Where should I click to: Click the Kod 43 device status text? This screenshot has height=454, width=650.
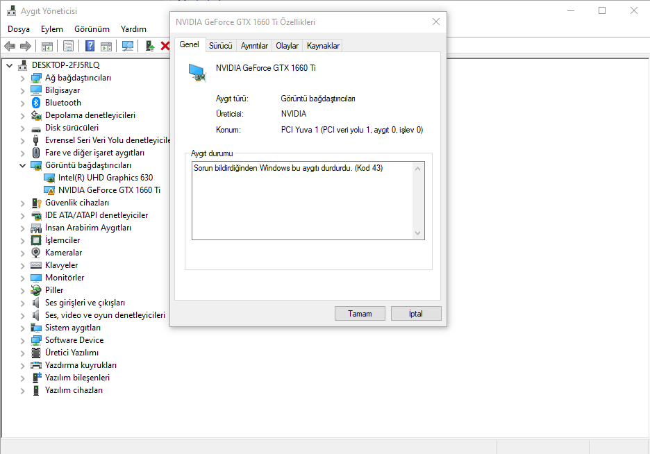coord(288,168)
